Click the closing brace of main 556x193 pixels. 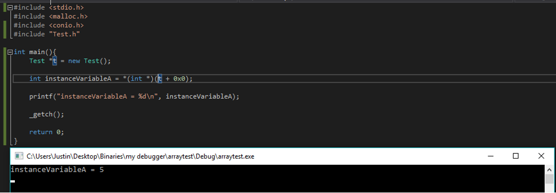15,141
